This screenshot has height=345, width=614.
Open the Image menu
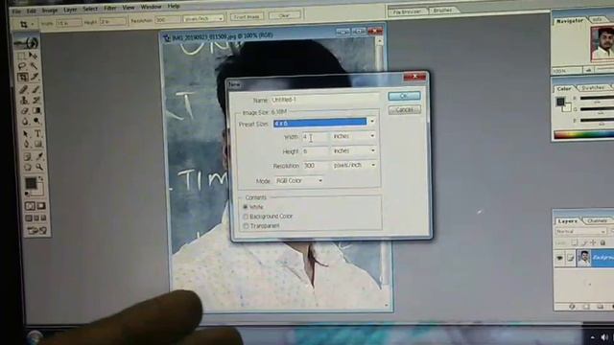50,11
